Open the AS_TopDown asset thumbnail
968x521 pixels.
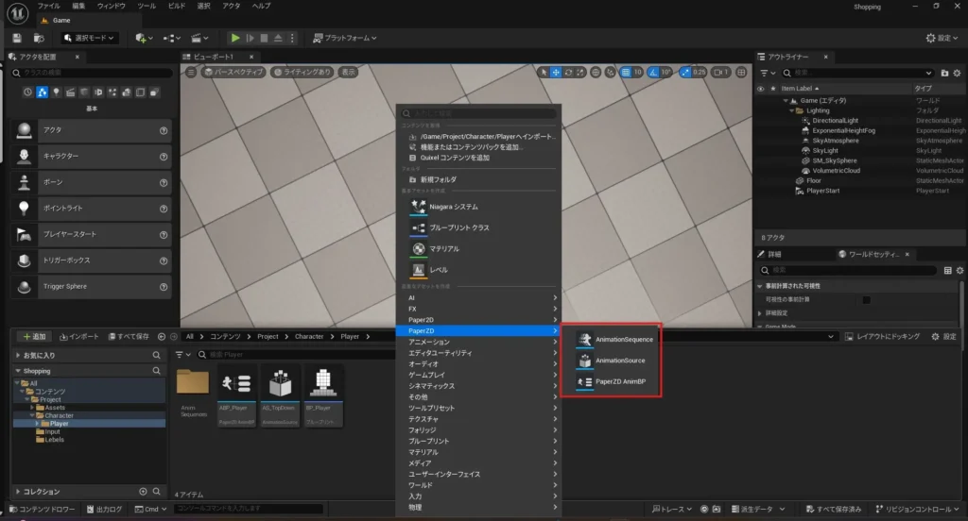click(x=280, y=395)
